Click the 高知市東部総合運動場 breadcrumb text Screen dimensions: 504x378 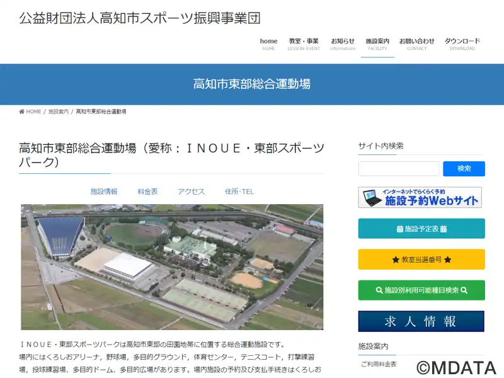(101, 112)
